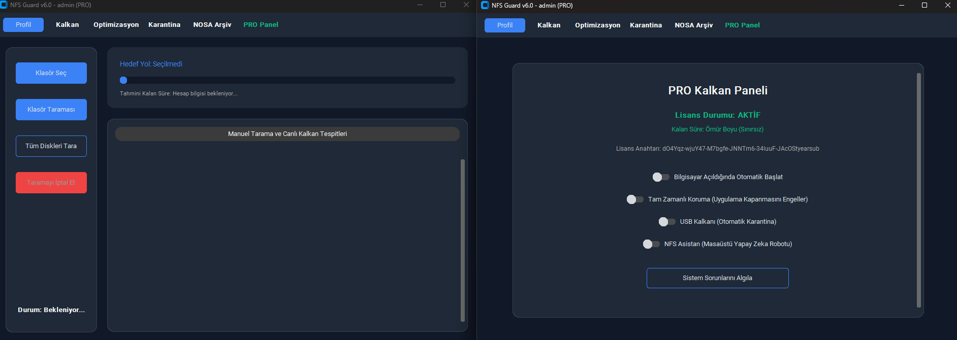Click NFS Guard app icon in right title bar
This screenshot has height=340, width=957.
click(485, 6)
